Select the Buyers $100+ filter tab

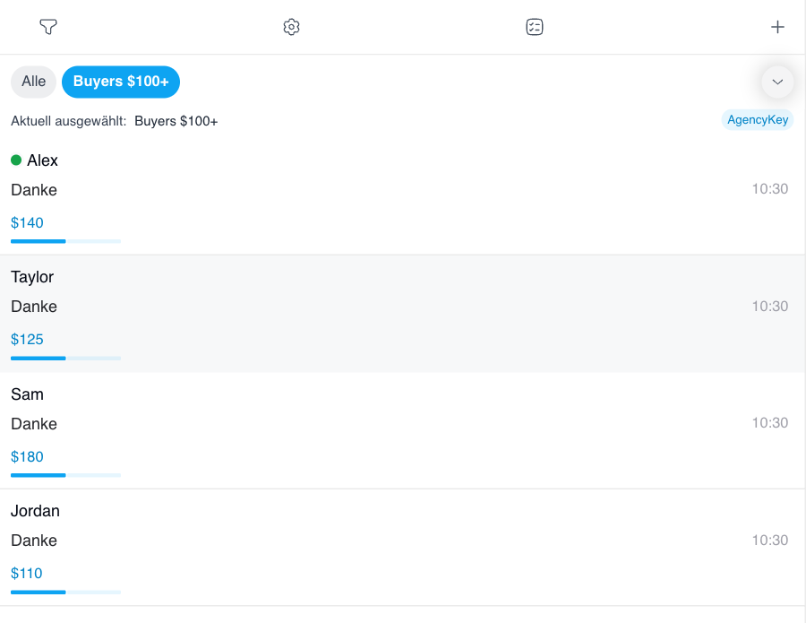click(x=121, y=82)
